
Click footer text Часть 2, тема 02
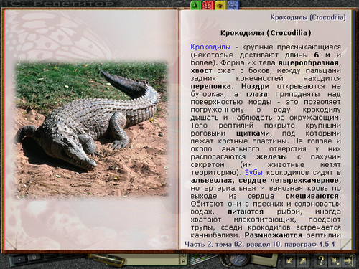click(213, 244)
